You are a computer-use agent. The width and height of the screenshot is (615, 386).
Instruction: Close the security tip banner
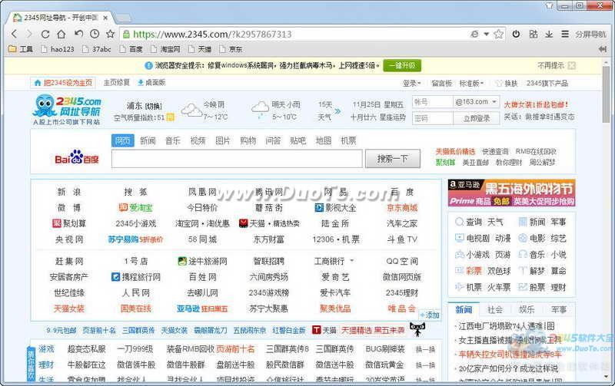pyautogui.click(x=572, y=65)
